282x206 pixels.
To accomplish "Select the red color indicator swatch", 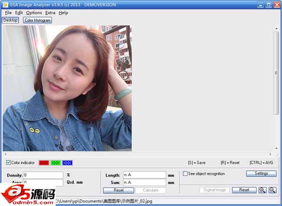I will coord(44,163).
